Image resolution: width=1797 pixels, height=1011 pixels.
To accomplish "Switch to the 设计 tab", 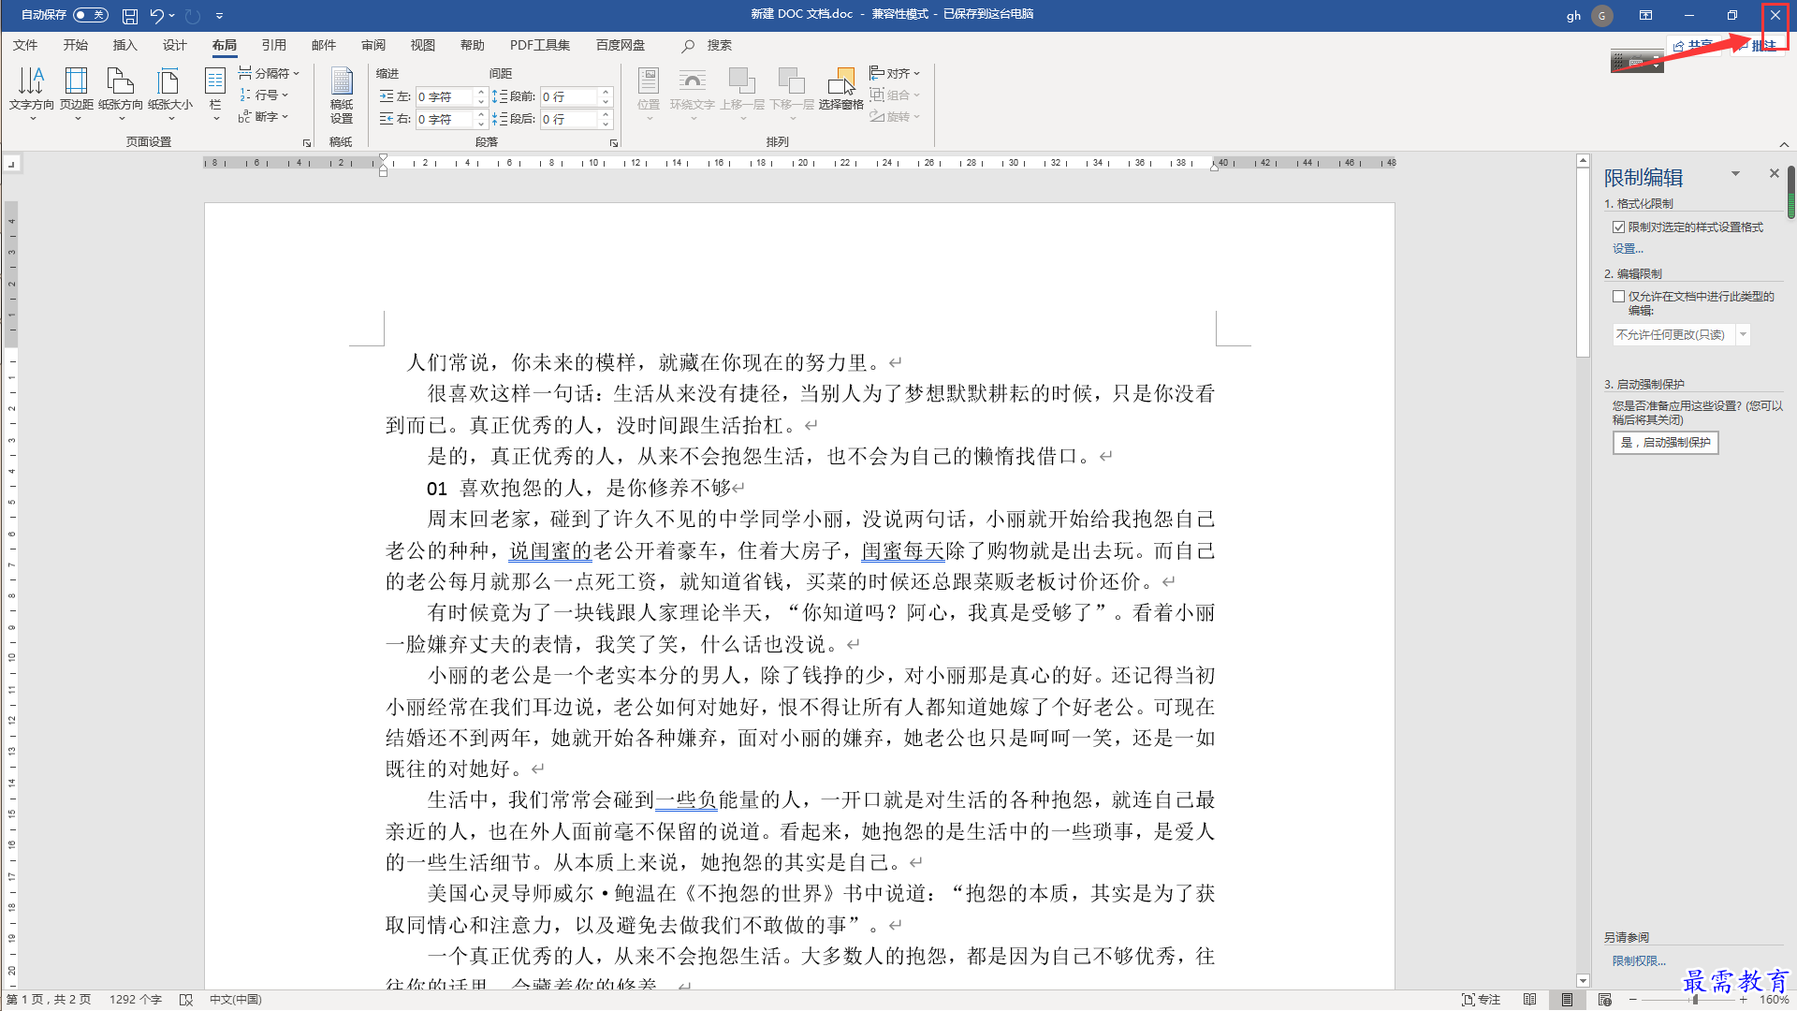I will (174, 46).
